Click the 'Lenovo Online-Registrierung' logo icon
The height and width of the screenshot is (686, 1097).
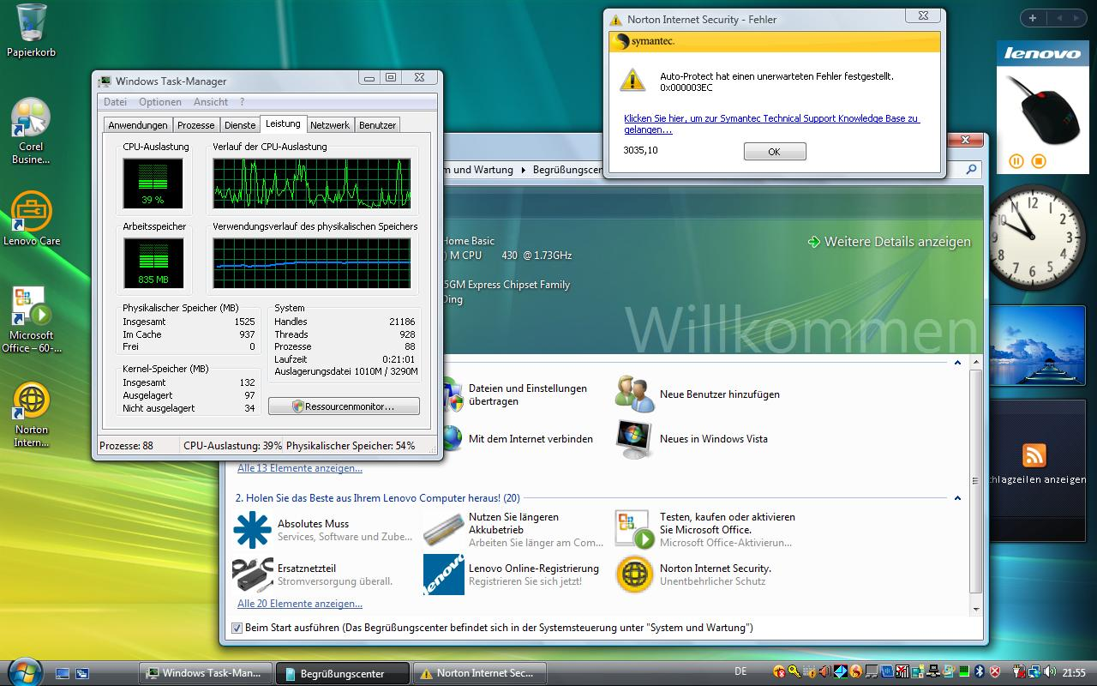tap(443, 575)
